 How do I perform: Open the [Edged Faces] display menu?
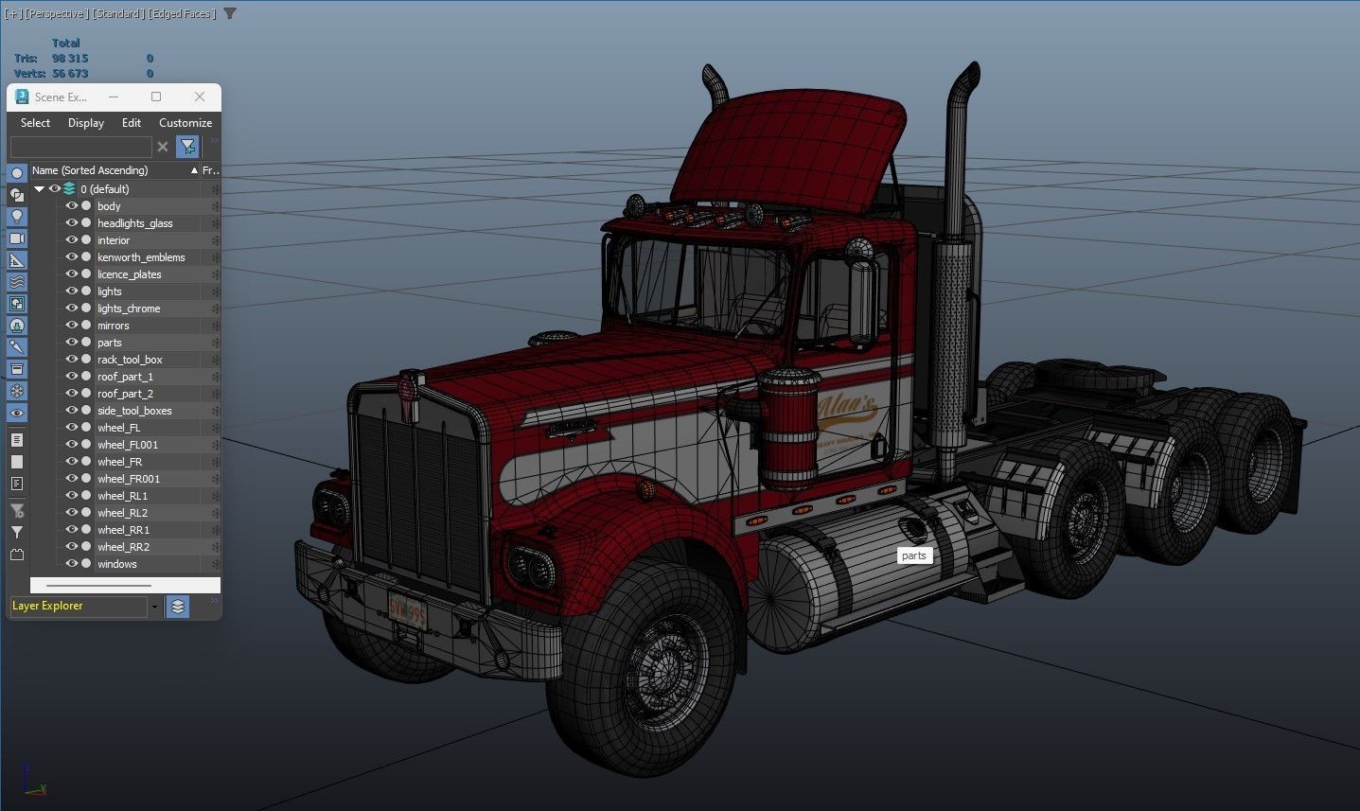coord(181,13)
